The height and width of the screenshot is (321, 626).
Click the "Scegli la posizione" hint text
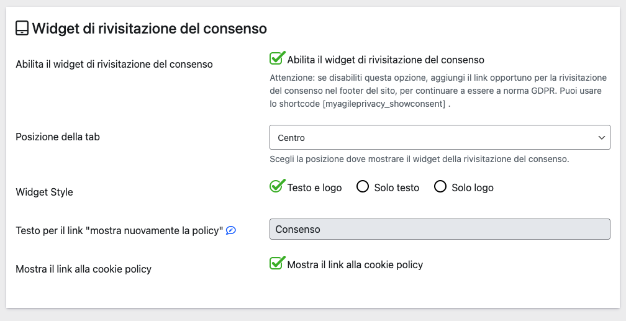point(419,159)
